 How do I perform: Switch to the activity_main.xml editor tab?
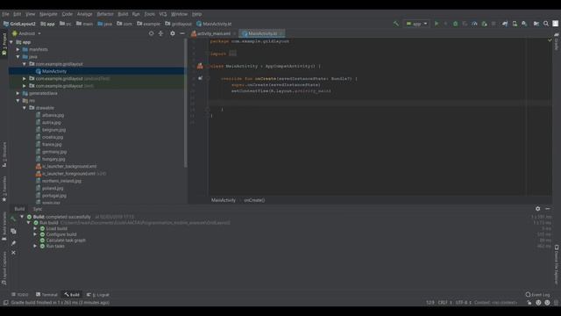click(214, 33)
